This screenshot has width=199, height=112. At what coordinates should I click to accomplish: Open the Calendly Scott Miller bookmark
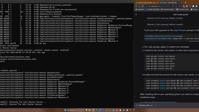coord(152,9)
